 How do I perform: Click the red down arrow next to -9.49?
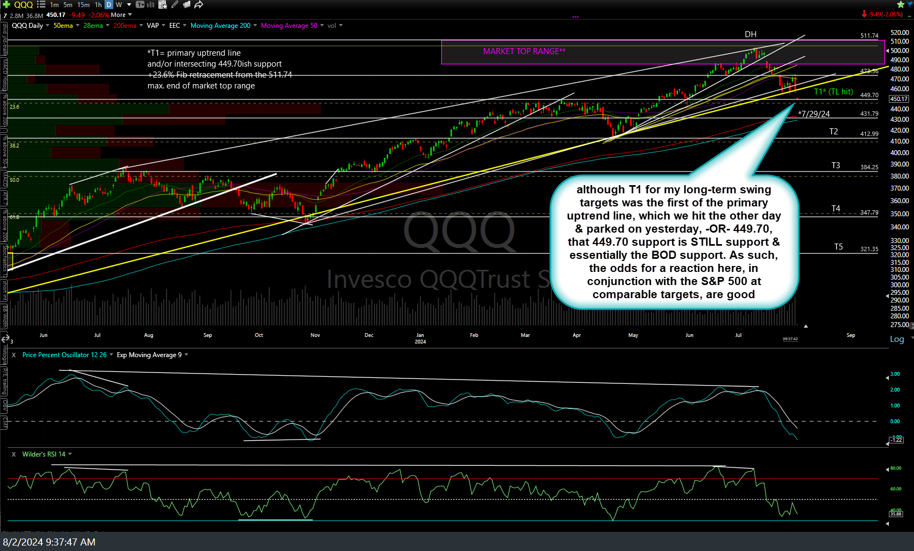864,14
